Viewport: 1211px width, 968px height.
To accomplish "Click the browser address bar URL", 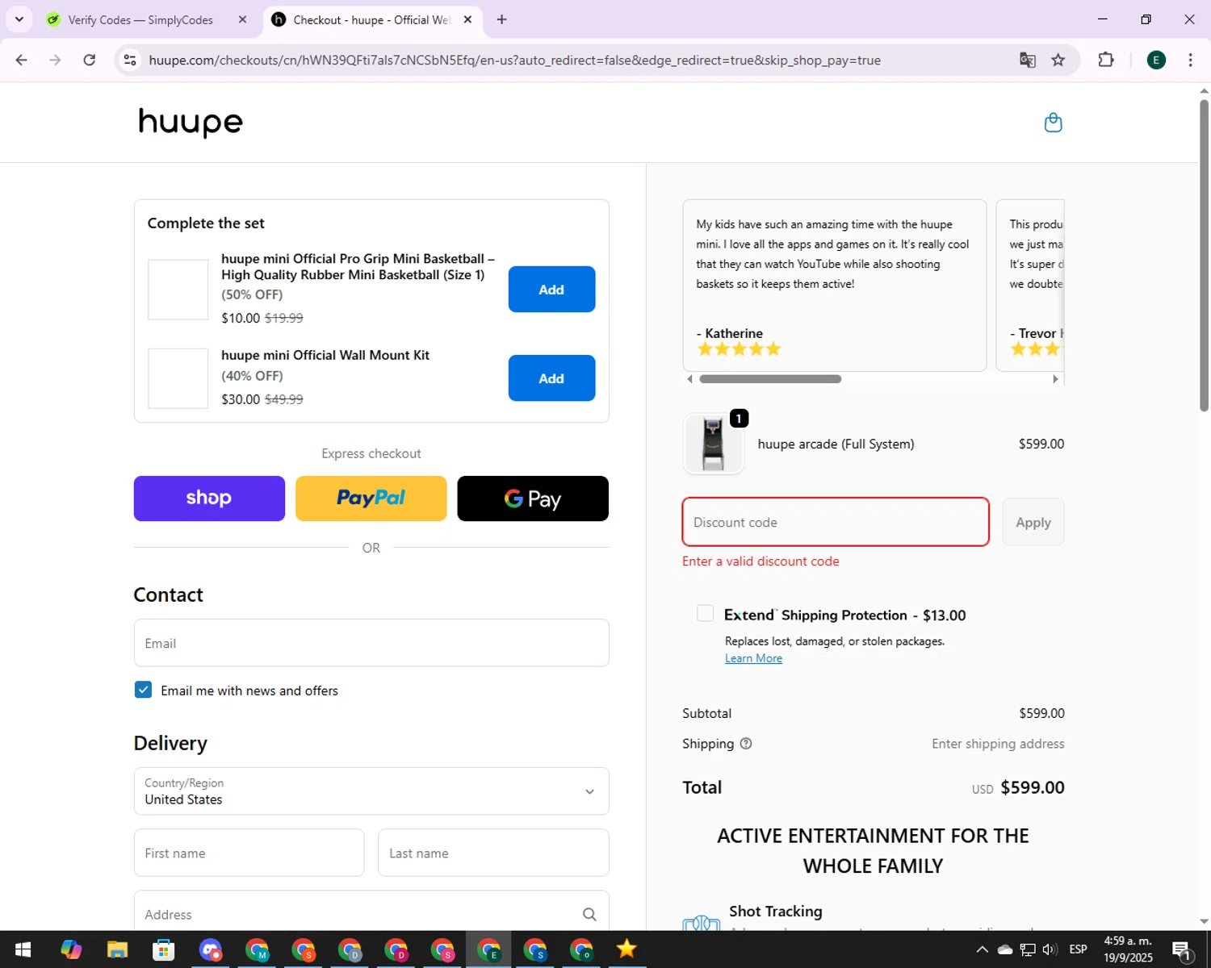I will (514, 60).
